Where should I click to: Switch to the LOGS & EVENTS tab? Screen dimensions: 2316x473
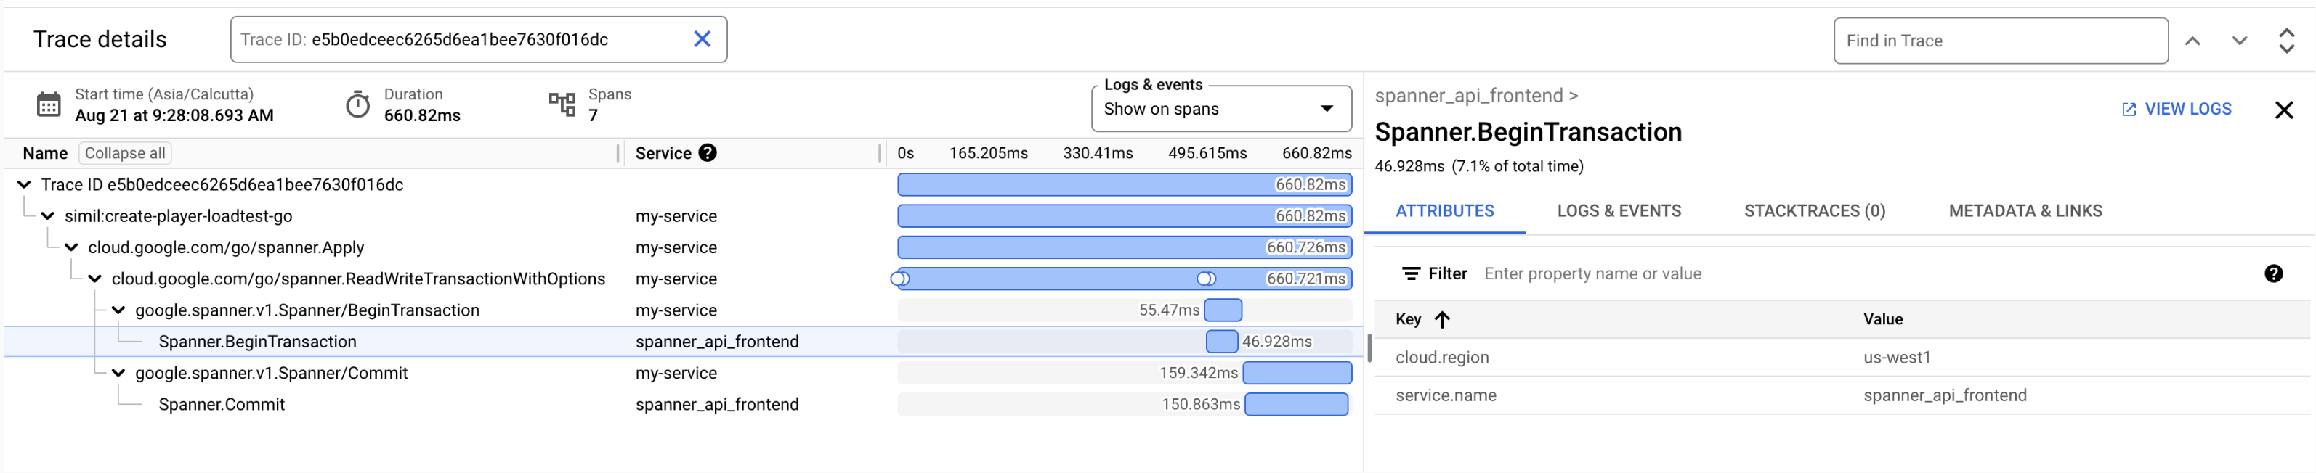[x=1619, y=211]
